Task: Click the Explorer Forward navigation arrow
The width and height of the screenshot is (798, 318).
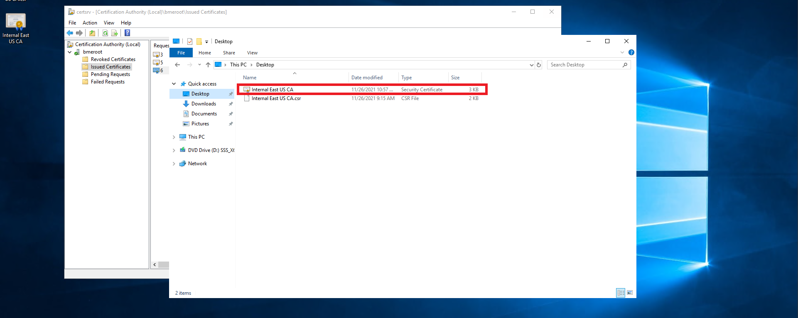Action: click(189, 65)
